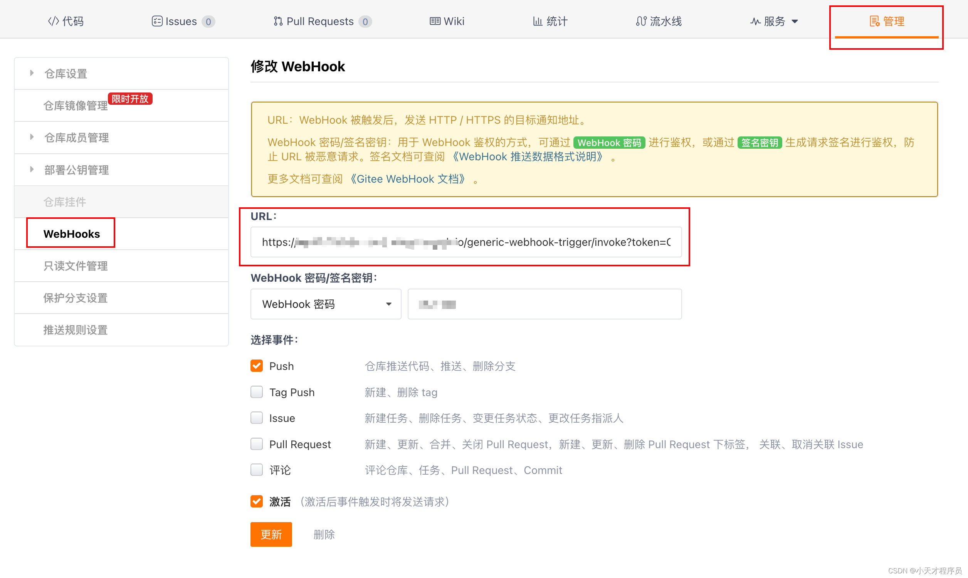
Task: Click the code brackets icon beside 代码
Action: click(x=53, y=21)
